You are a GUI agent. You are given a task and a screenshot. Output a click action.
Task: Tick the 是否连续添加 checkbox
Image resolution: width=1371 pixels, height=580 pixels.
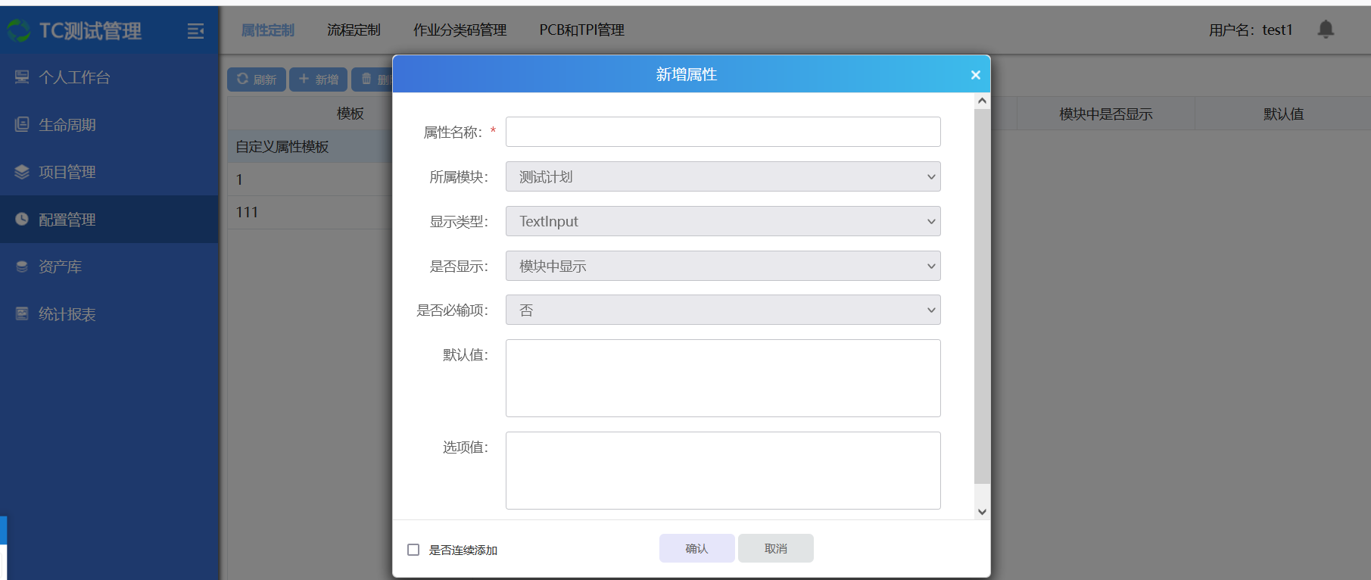(x=413, y=550)
